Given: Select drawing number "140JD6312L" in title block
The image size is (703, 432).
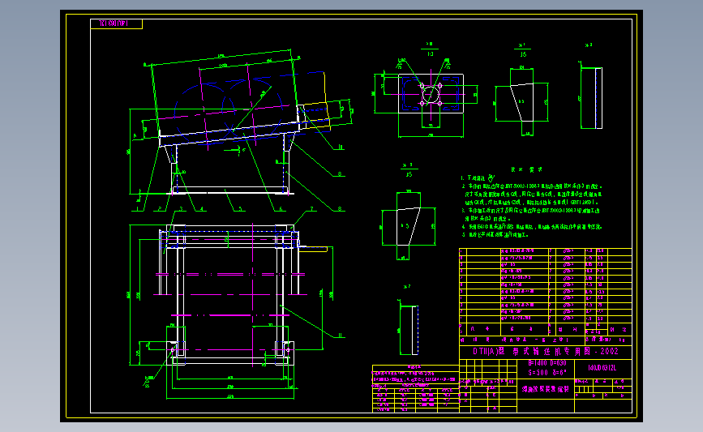Looking at the screenshot, I should [602, 368].
